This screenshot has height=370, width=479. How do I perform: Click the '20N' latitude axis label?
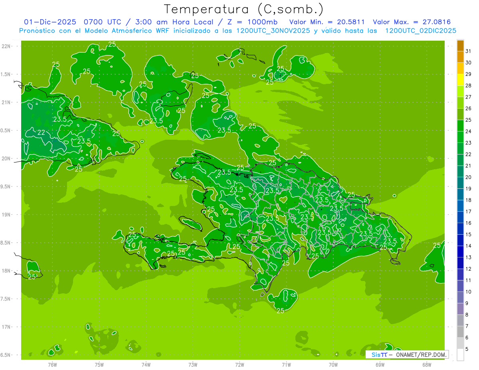click(x=6, y=158)
